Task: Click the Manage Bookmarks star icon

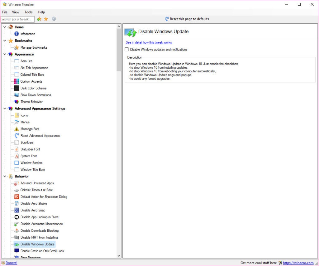Action: (x=17, y=47)
